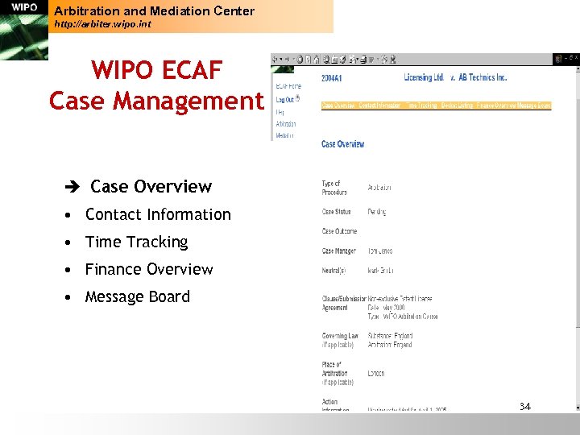This screenshot has width=580, height=435.
Task: Click the 'Case Overview' page heading
Action: 343,144
